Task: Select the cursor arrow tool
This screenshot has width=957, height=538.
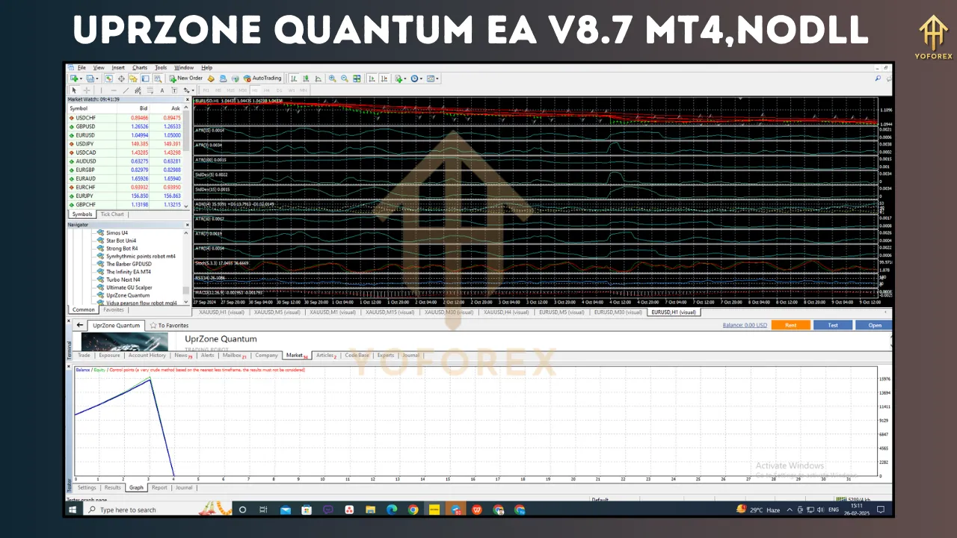Action: [x=74, y=90]
